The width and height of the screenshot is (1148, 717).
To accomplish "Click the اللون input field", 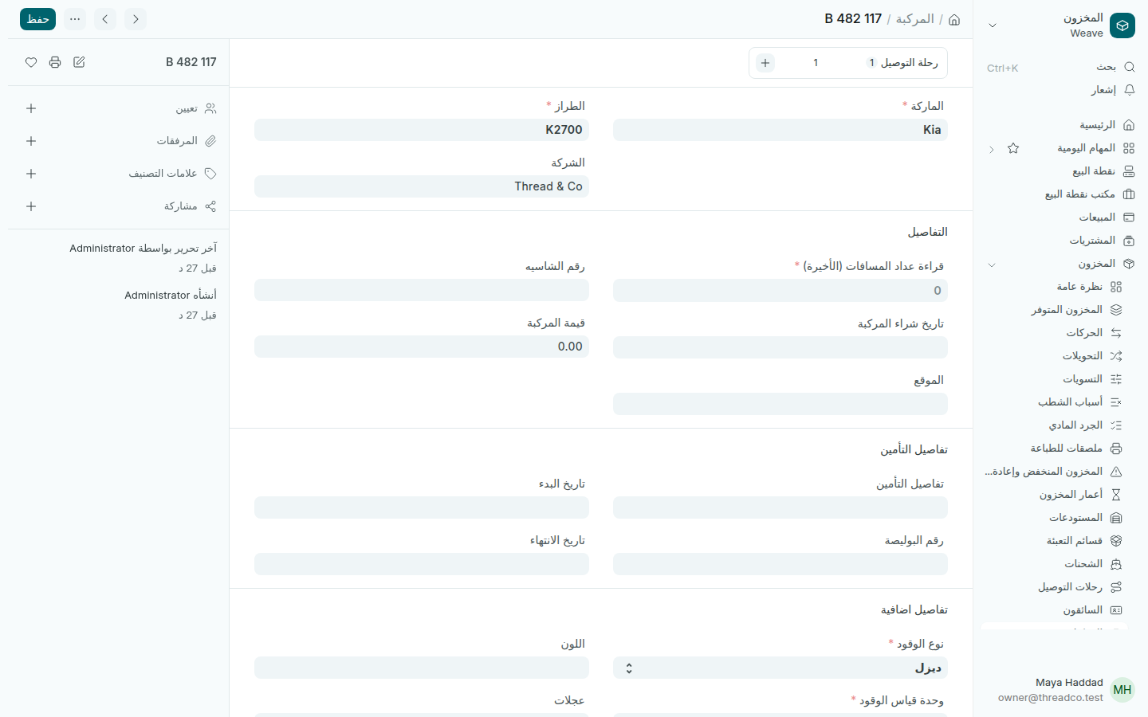I will [422, 668].
